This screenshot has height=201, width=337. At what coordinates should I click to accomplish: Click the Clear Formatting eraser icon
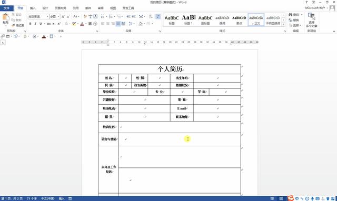(x=85, y=16)
